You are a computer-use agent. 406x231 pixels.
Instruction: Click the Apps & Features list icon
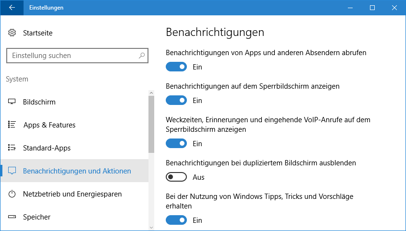(x=12, y=125)
